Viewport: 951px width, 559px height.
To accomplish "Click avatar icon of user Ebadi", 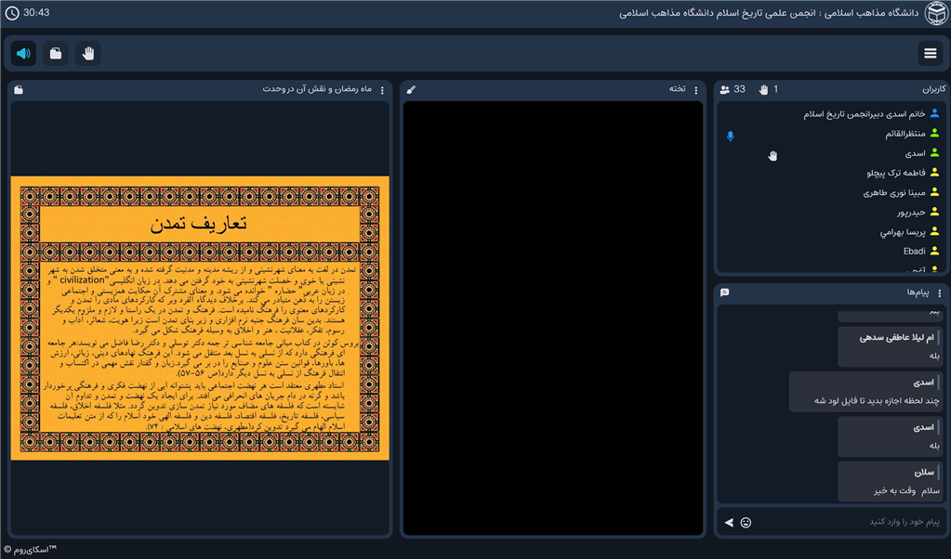I will click(934, 251).
